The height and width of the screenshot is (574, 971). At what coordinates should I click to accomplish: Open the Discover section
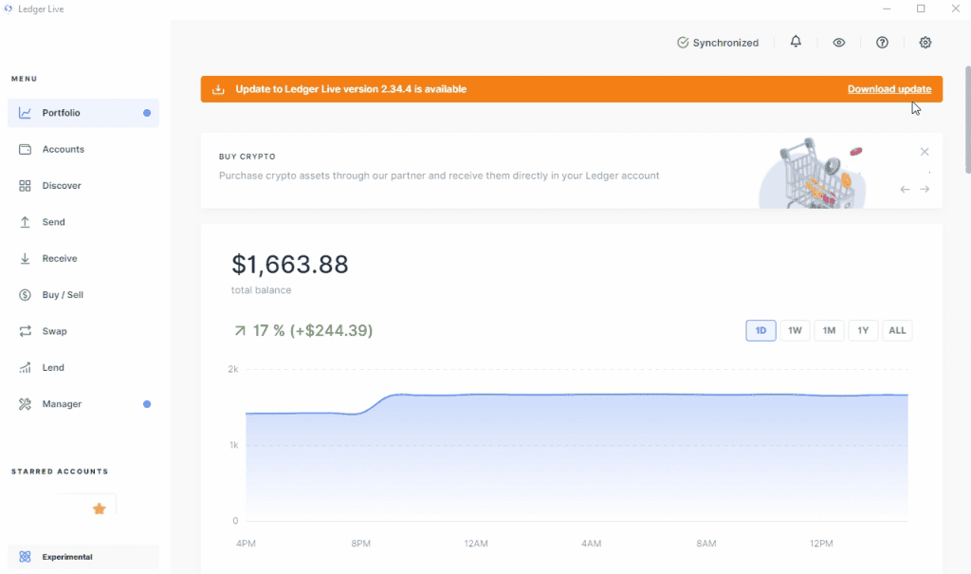click(x=83, y=186)
